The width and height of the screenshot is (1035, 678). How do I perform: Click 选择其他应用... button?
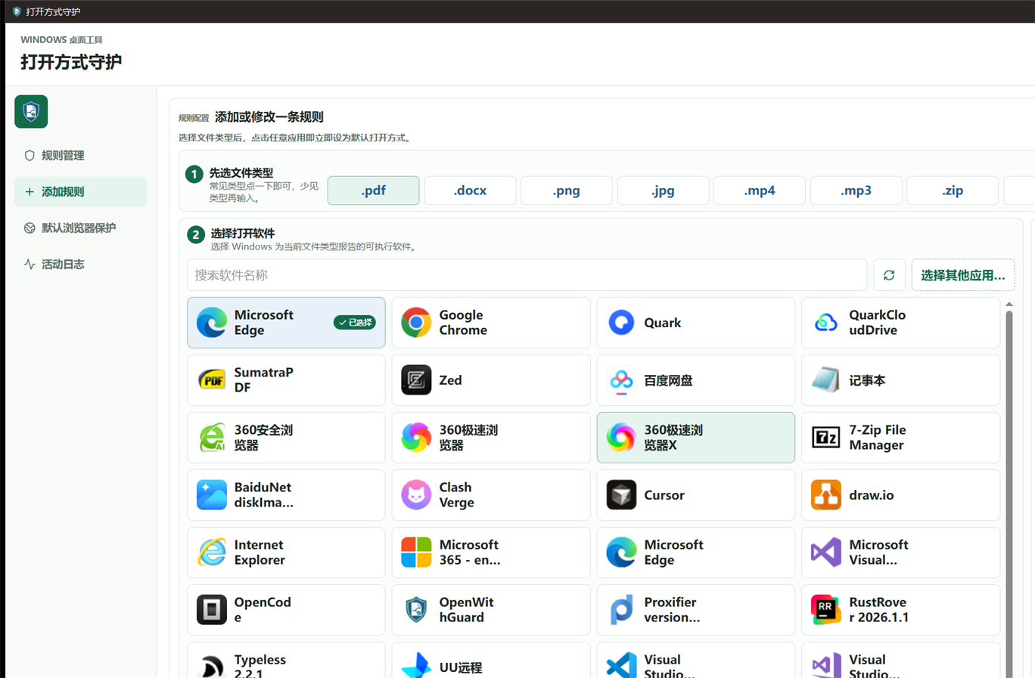click(x=962, y=275)
